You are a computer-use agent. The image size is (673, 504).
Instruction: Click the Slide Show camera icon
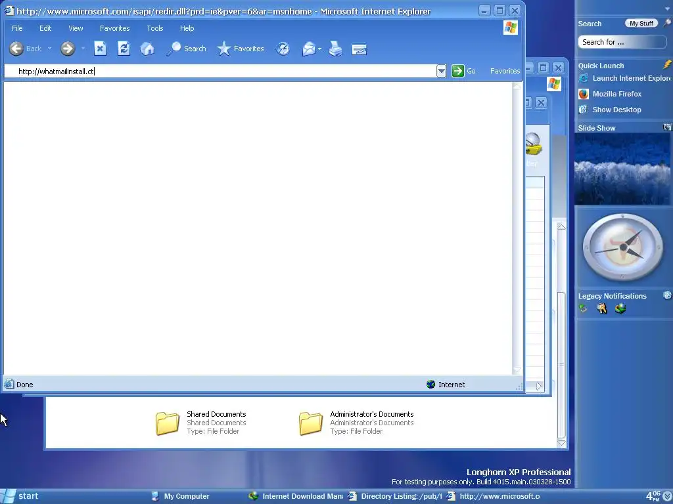pyautogui.click(x=667, y=127)
